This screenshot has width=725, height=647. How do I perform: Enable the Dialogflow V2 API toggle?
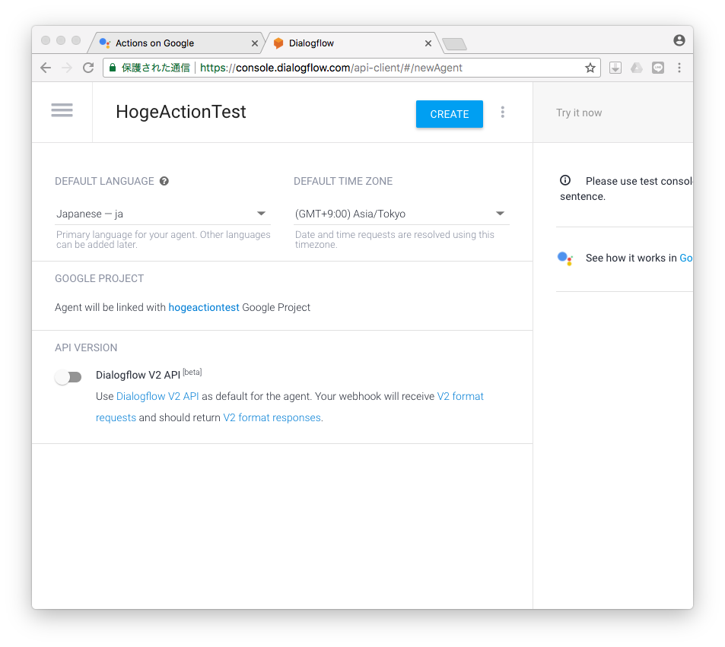pos(68,377)
